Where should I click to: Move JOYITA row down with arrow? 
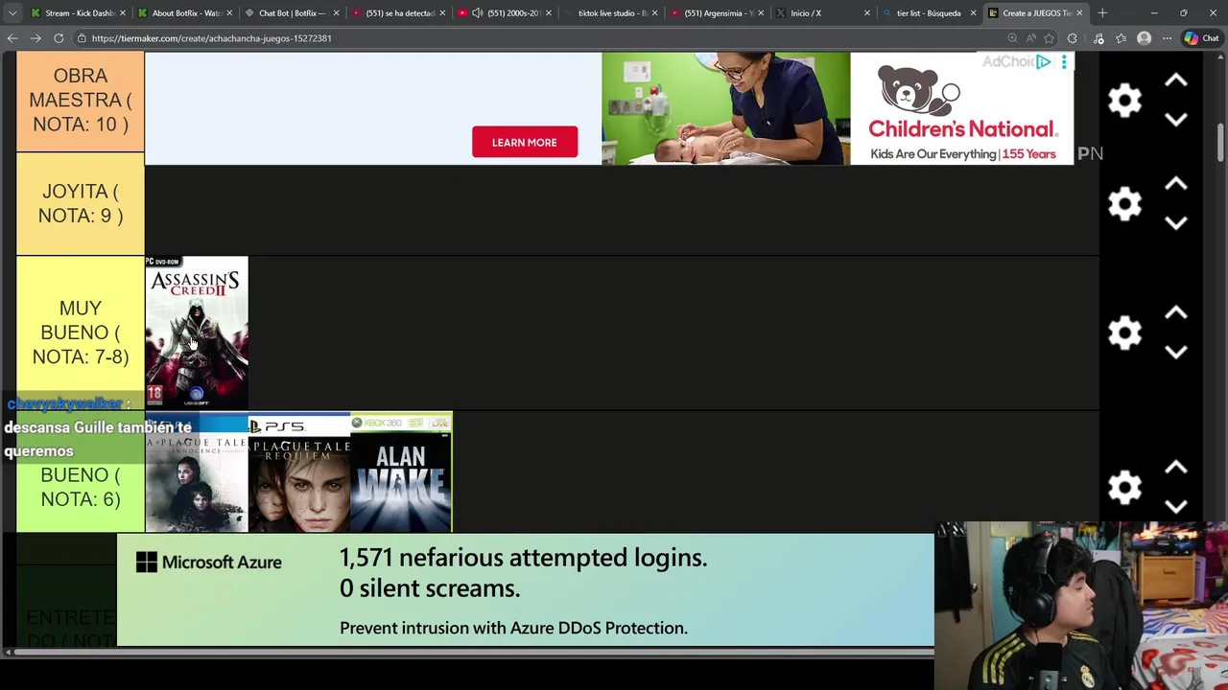[x=1176, y=222]
